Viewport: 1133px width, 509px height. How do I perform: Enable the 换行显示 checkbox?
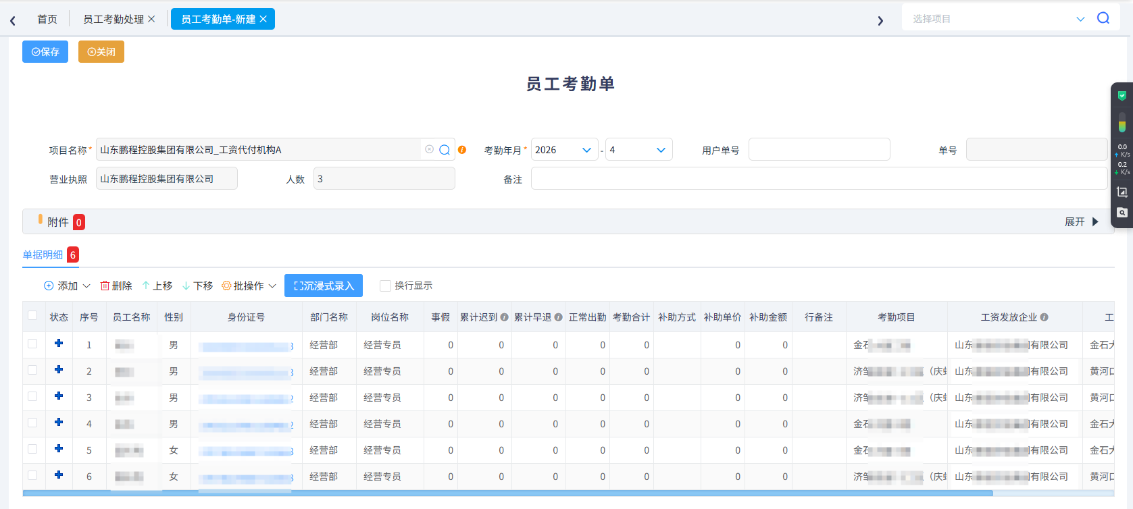click(385, 286)
